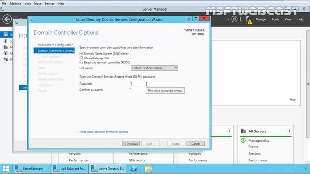Open Server Manager's Help menu
The height and width of the screenshot is (174, 310).
(x=300, y=19)
